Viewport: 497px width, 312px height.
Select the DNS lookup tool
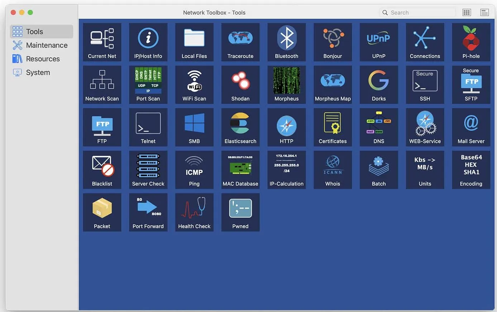379,127
